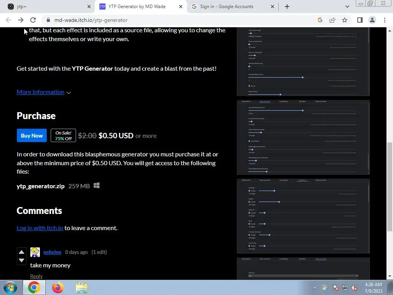Click the muted volume tray icon
393x295 pixels.
pyautogui.click(x=354, y=288)
